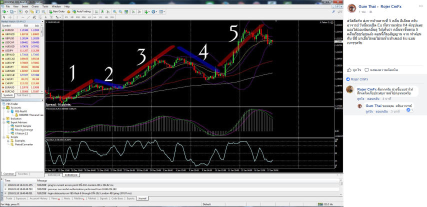Screen dimensions: 427x207
Task: Open the Mailbox terminal tab
Action: [x=79, y=198]
